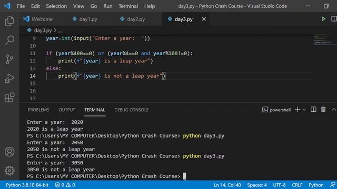337x189 pixels.
Task: Open the Selection menu
Action: click(x=56, y=6)
